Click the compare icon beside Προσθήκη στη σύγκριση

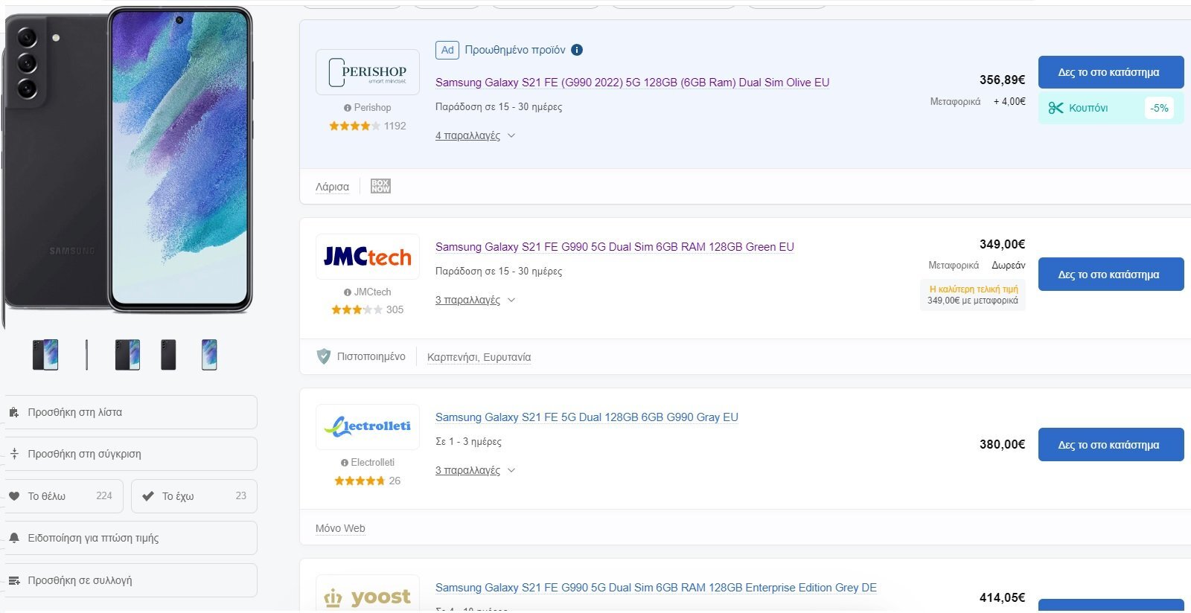[x=14, y=454]
